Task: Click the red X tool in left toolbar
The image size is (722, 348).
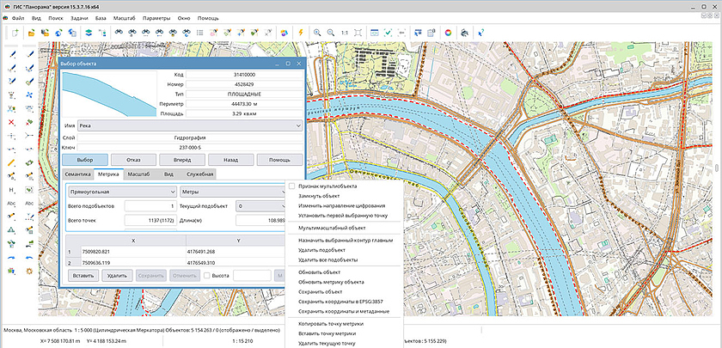Action: tap(11, 122)
